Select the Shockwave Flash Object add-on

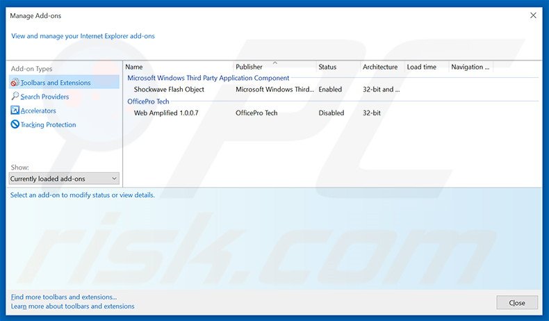[x=169, y=89]
